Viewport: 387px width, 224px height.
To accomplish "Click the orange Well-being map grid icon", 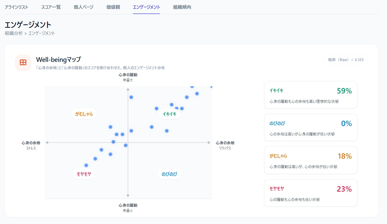I will tap(23, 62).
